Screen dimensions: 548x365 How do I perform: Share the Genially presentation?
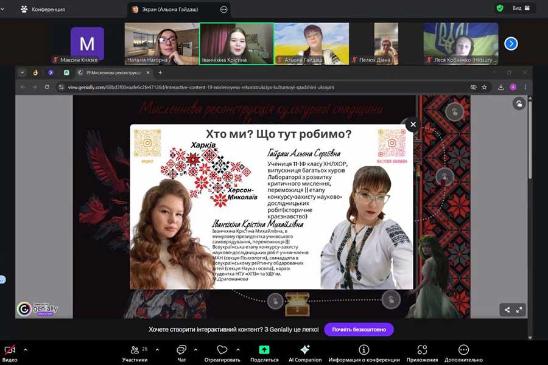click(507, 310)
